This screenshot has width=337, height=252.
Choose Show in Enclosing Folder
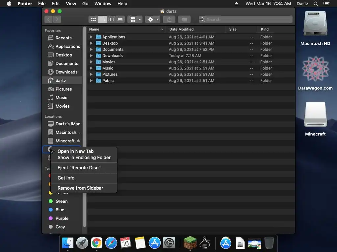tap(84, 157)
